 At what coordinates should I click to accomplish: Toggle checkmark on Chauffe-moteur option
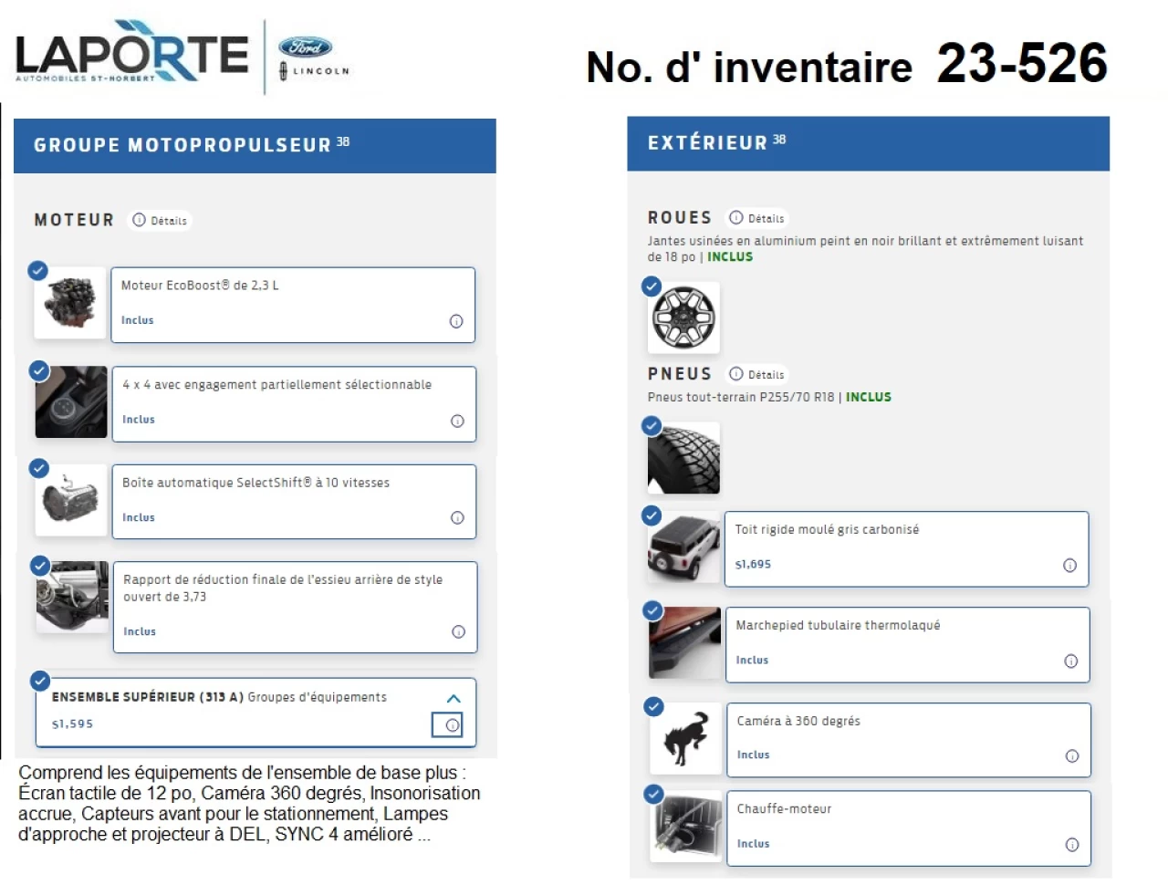(653, 795)
